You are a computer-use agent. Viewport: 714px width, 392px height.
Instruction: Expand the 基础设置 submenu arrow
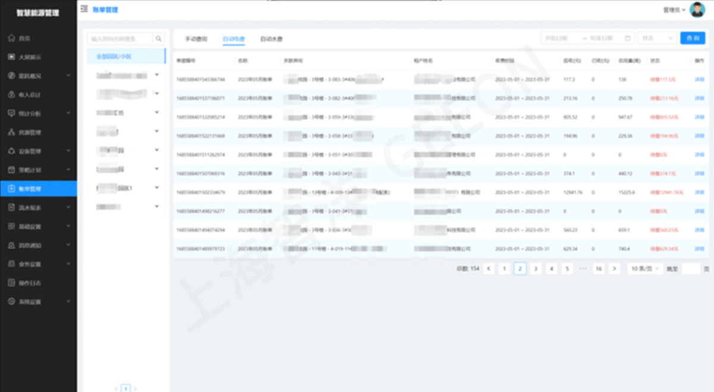pyautogui.click(x=68, y=226)
